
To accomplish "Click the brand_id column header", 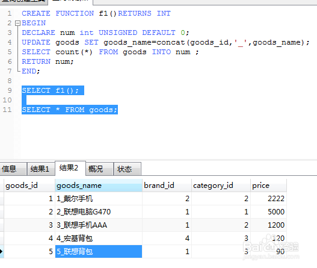I will point(167,185).
